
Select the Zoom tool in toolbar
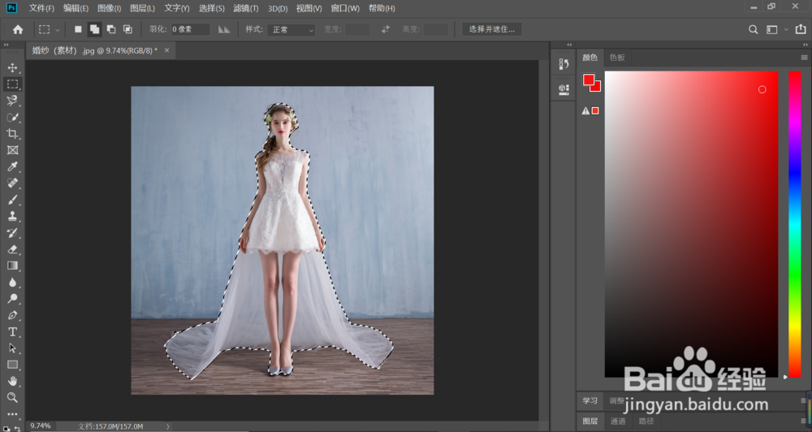(13, 397)
